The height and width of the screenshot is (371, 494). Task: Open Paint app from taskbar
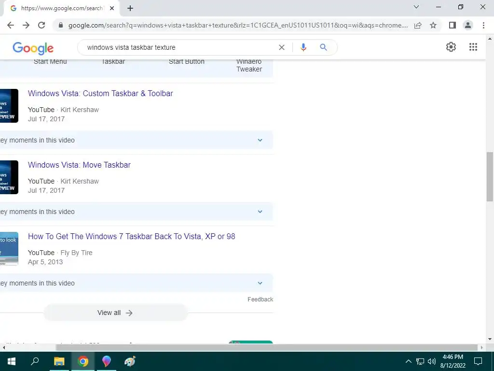(x=130, y=361)
